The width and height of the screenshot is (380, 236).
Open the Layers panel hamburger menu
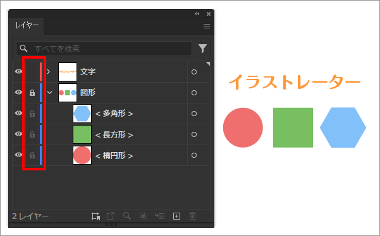(207, 26)
